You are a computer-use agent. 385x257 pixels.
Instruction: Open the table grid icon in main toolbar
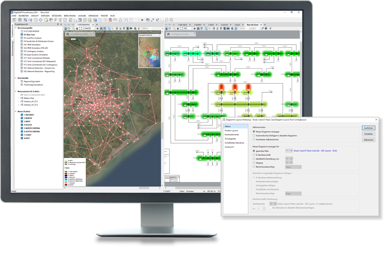(20, 20)
